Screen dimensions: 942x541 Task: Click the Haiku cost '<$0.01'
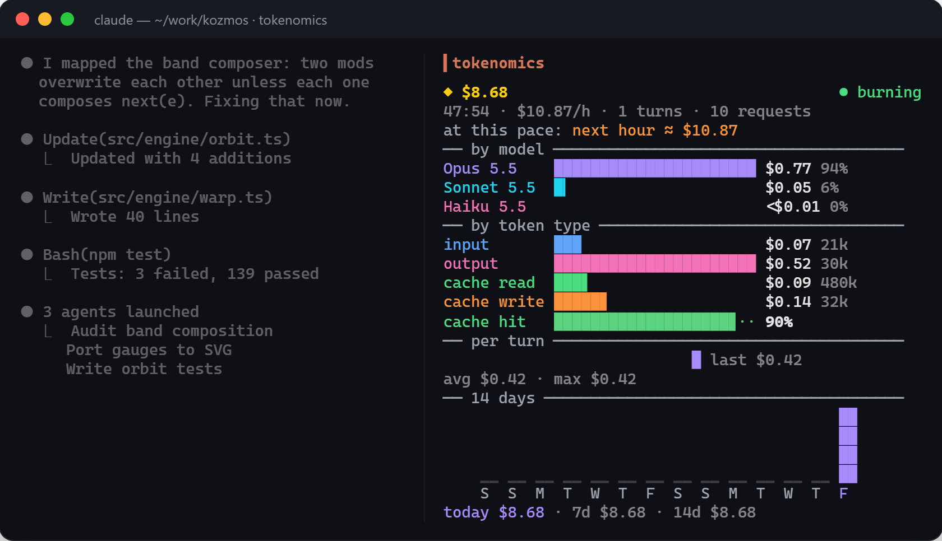793,206
